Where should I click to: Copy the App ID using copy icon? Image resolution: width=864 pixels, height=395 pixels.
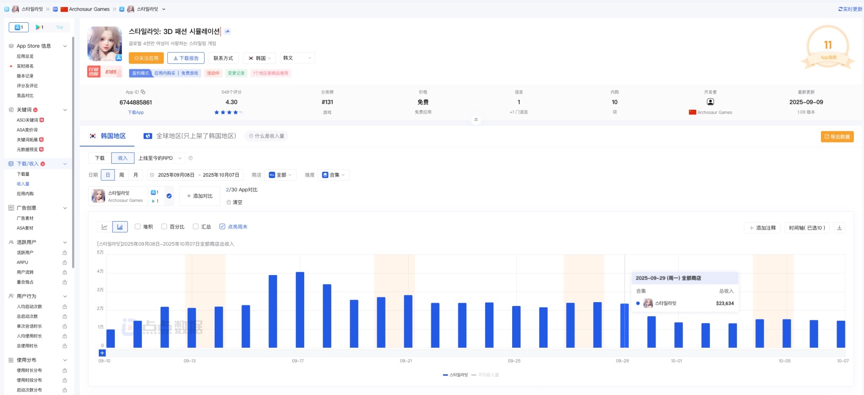pyautogui.click(x=143, y=92)
